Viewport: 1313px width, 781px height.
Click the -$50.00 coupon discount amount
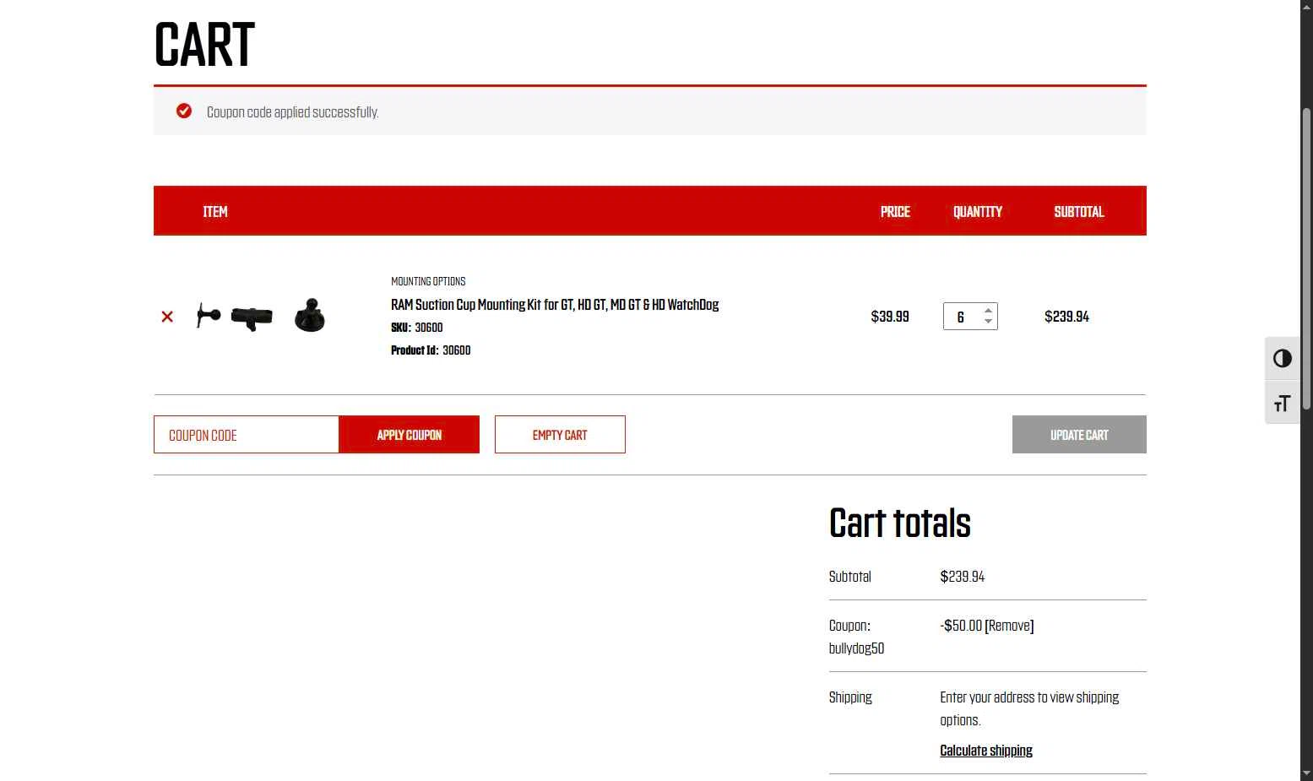click(x=961, y=626)
